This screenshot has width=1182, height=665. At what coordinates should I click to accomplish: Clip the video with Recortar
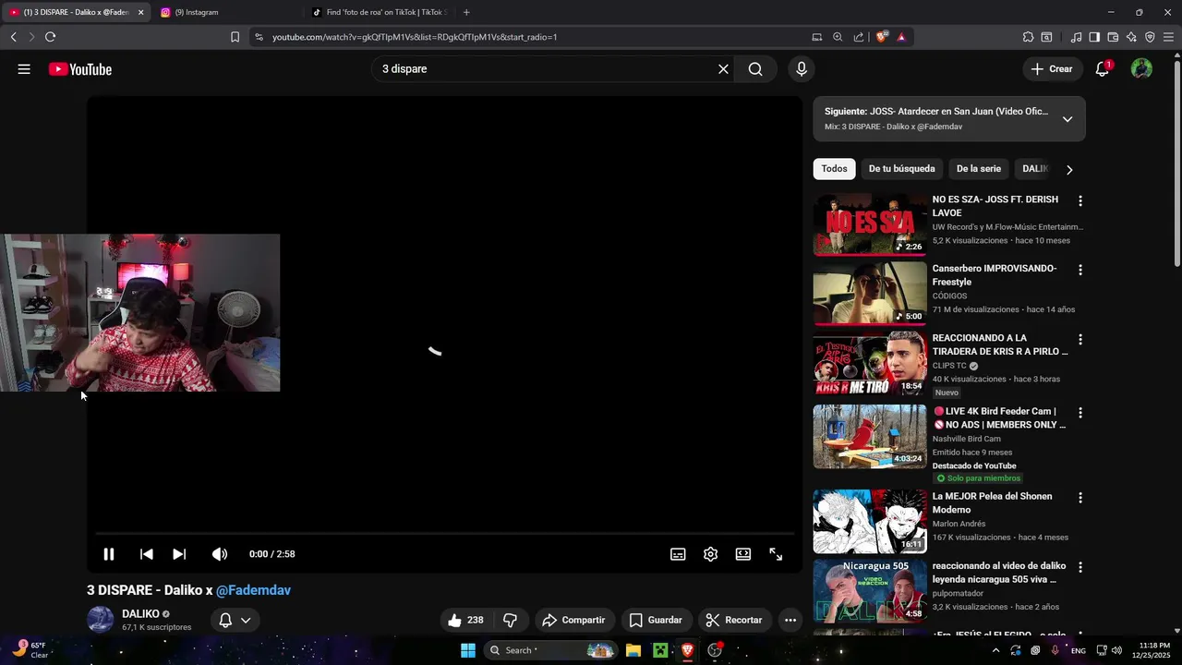734,621
